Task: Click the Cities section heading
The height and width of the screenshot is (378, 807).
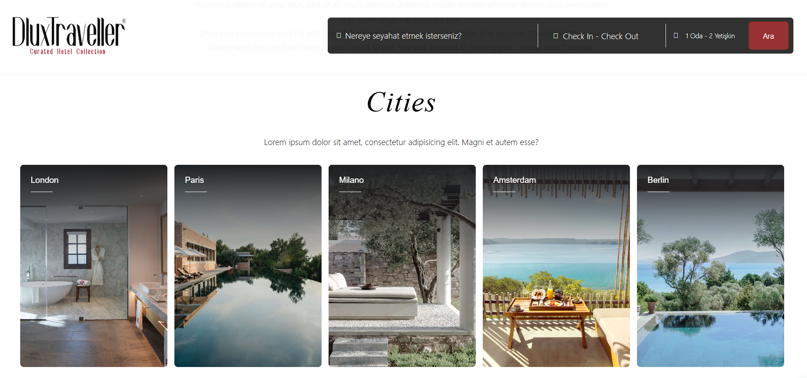Action: (x=401, y=102)
